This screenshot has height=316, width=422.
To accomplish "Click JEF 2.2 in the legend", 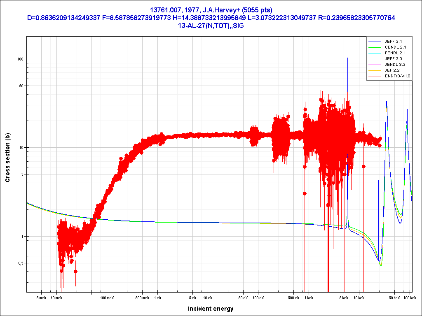I will [392, 70].
